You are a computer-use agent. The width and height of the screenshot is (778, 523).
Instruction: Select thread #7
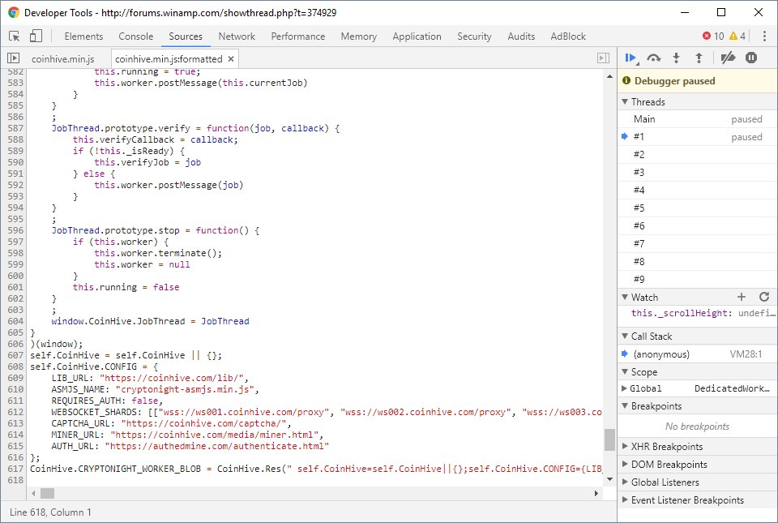(697, 243)
